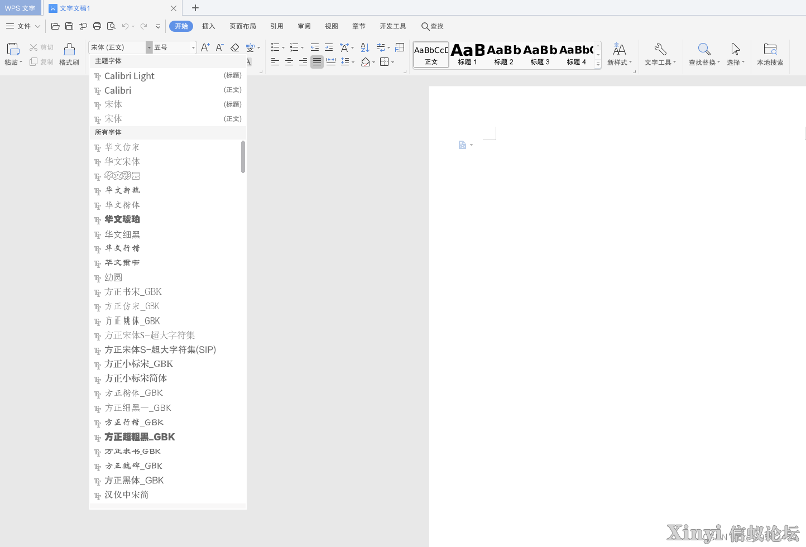Viewport: 806px width, 547px height.
Task: Apply bulleted list icon
Action: (x=275, y=47)
